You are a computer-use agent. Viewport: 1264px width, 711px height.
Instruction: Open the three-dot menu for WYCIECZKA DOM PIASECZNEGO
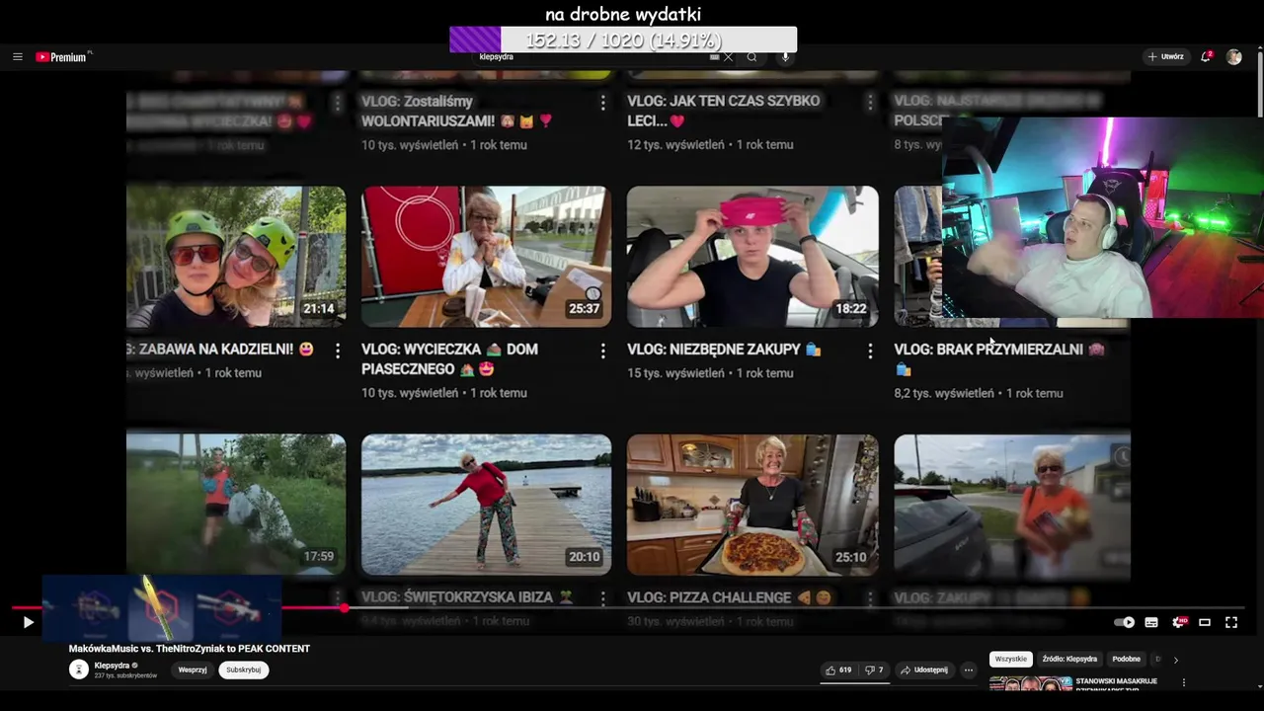click(x=603, y=351)
